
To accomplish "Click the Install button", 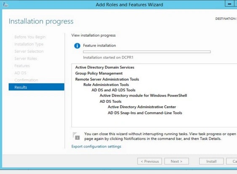I will click(x=211, y=161).
